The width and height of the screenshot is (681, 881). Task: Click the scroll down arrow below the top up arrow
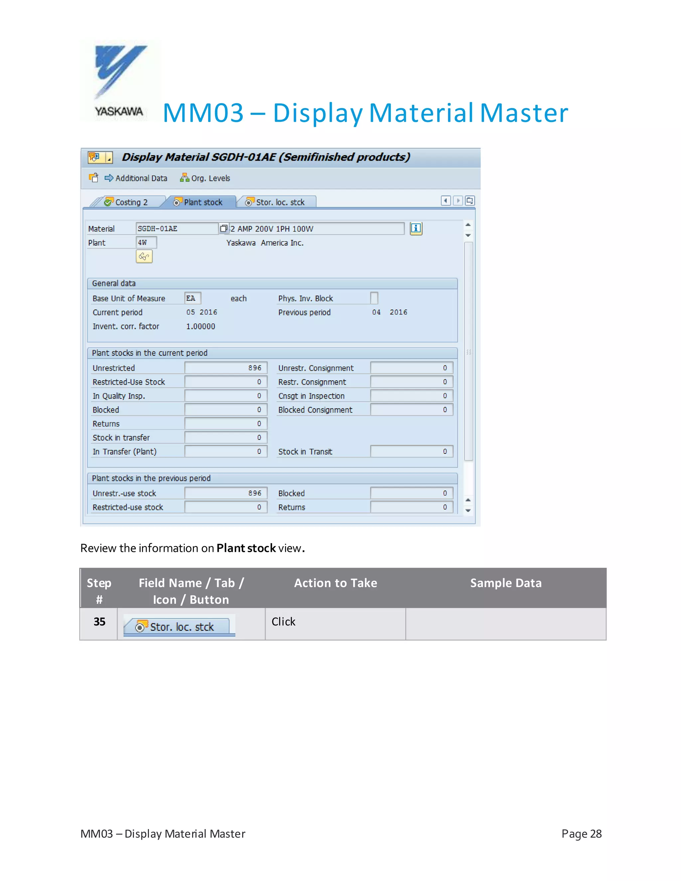pos(468,235)
